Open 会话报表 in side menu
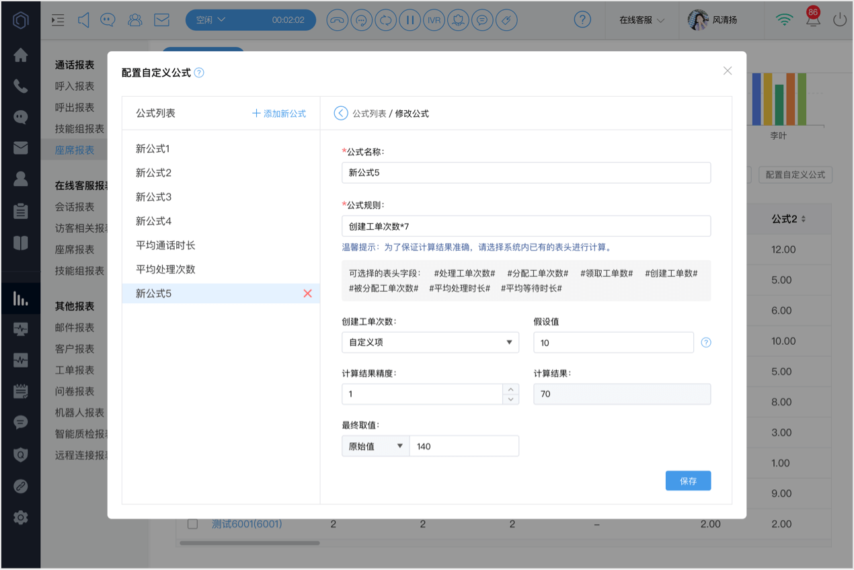 [75, 206]
